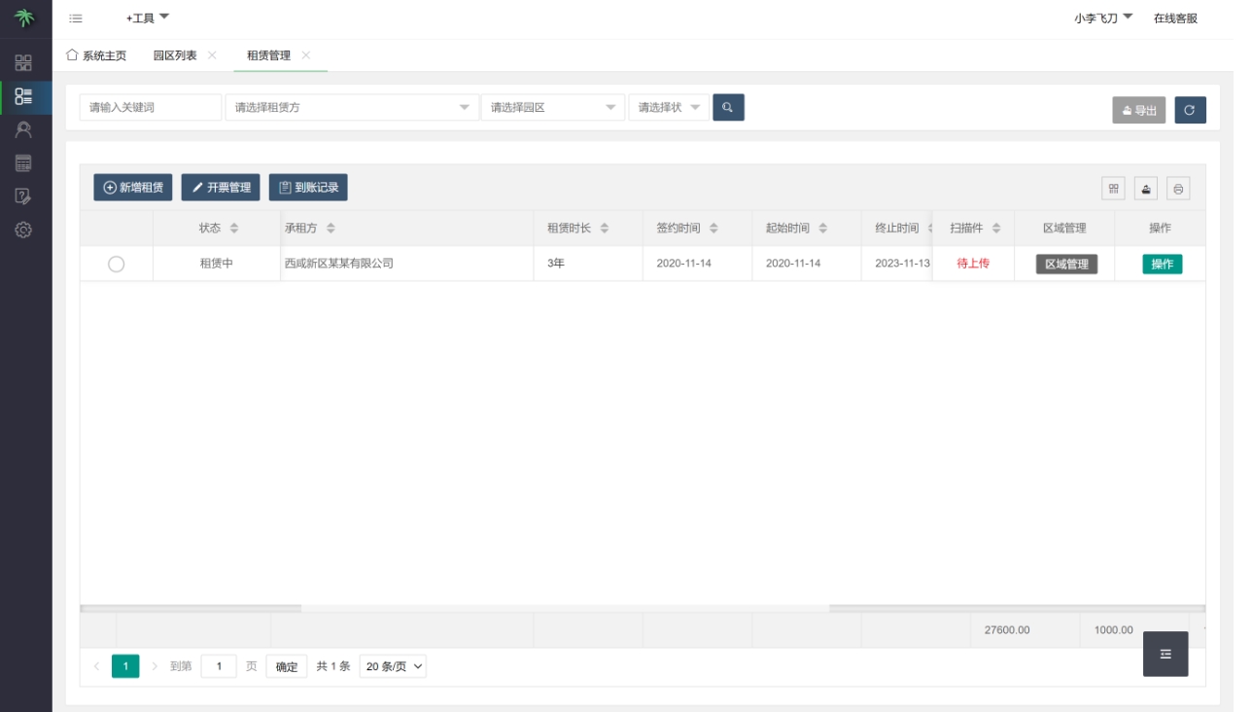Click the 租赁中 status cell
This screenshot has height=712, width=1252.
click(x=217, y=264)
